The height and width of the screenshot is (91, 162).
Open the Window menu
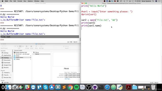tap(37, 1)
